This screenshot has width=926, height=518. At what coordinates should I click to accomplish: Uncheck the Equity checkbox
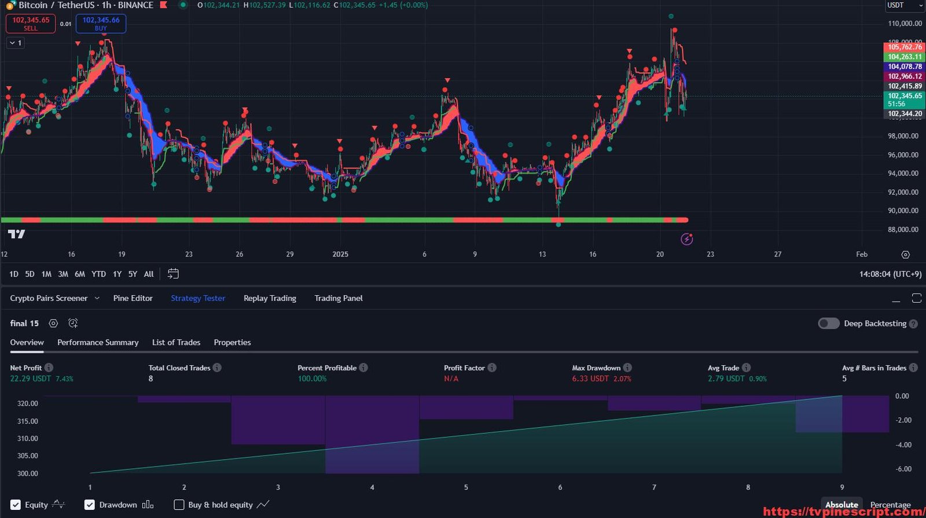coord(16,505)
